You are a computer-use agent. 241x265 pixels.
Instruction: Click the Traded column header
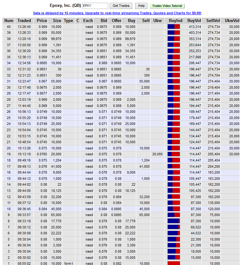click(24, 21)
